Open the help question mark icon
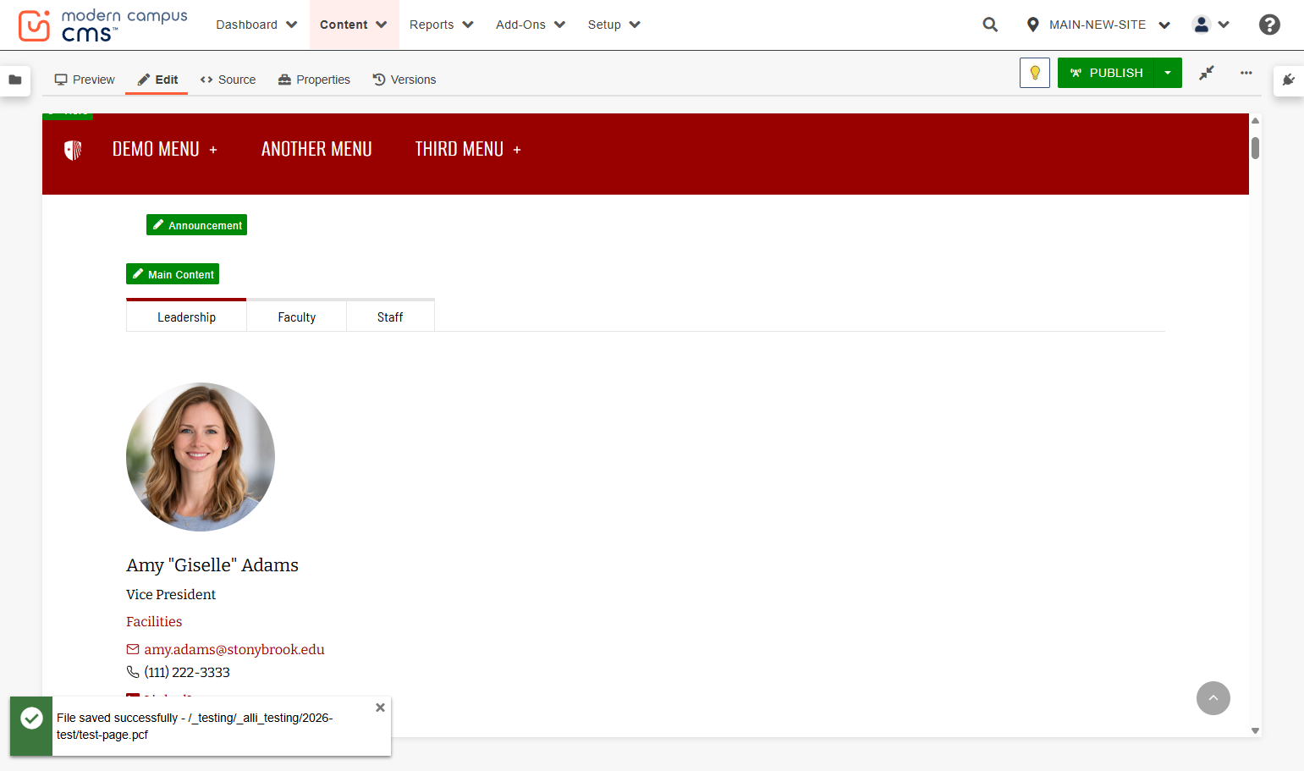Viewport: 1304px width, 771px height. 1269,25
